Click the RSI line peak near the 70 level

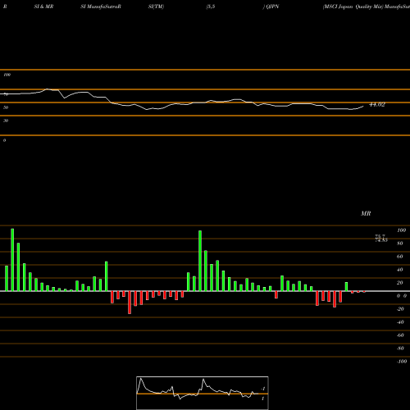(x=48, y=89)
